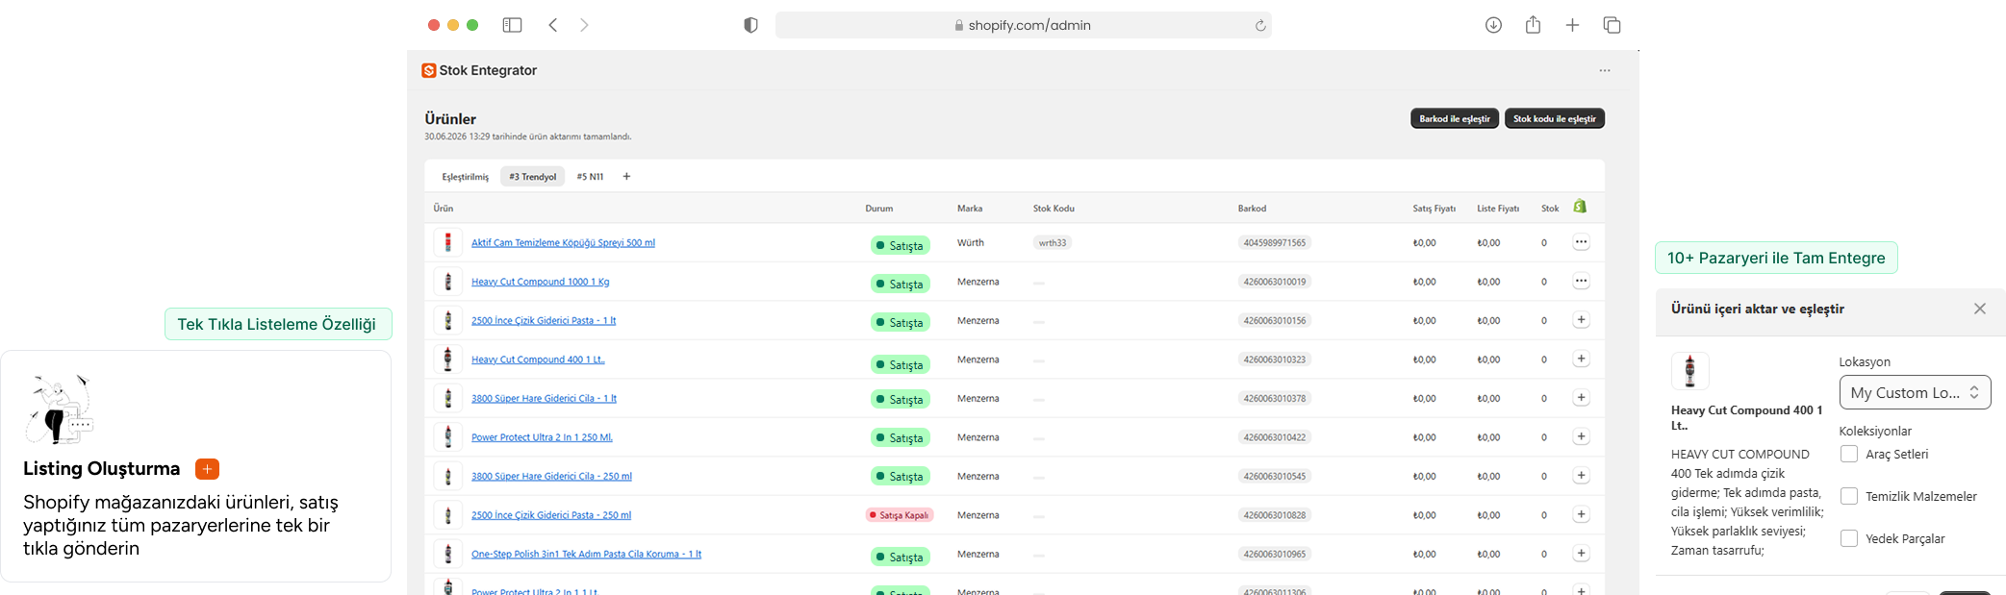Go back with the browser back arrow
Viewport: 2006px width, 595px height.
[553, 25]
